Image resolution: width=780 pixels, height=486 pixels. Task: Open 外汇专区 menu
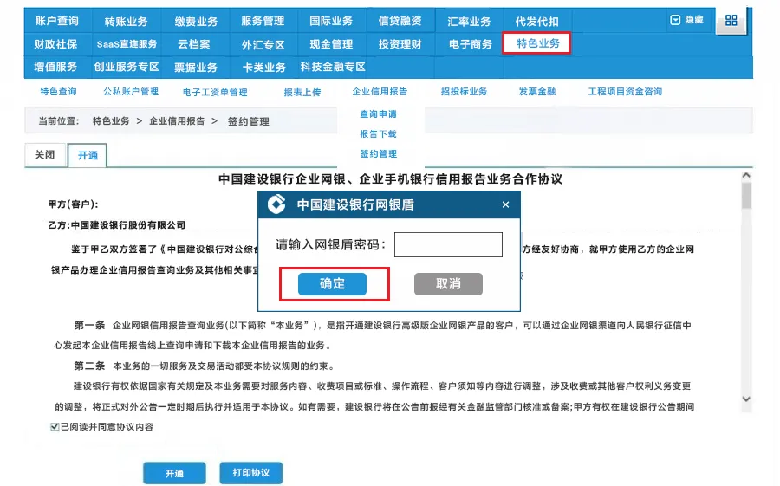click(263, 45)
